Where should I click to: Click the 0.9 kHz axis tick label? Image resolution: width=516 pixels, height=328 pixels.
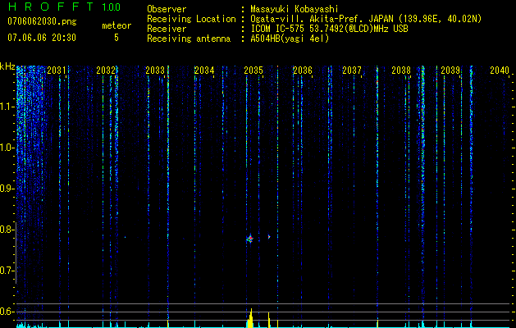[x=6, y=189]
